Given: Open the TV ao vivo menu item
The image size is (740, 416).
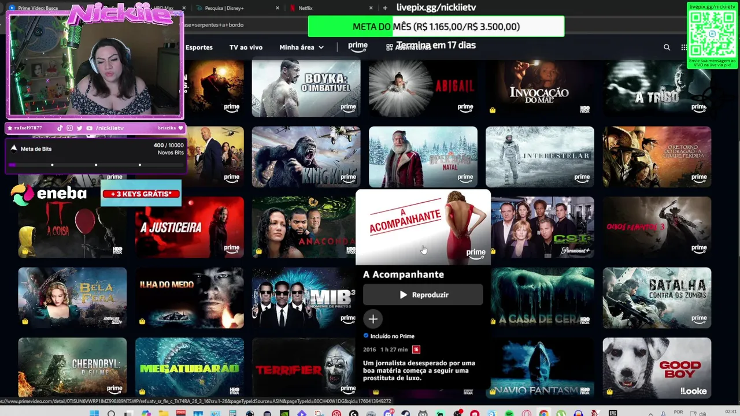Looking at the screenshot, I should 246,47.
